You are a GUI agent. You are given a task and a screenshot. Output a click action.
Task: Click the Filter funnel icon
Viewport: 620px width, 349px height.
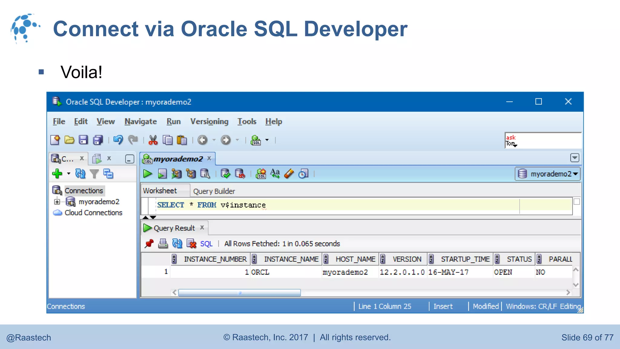click(94, 174)
